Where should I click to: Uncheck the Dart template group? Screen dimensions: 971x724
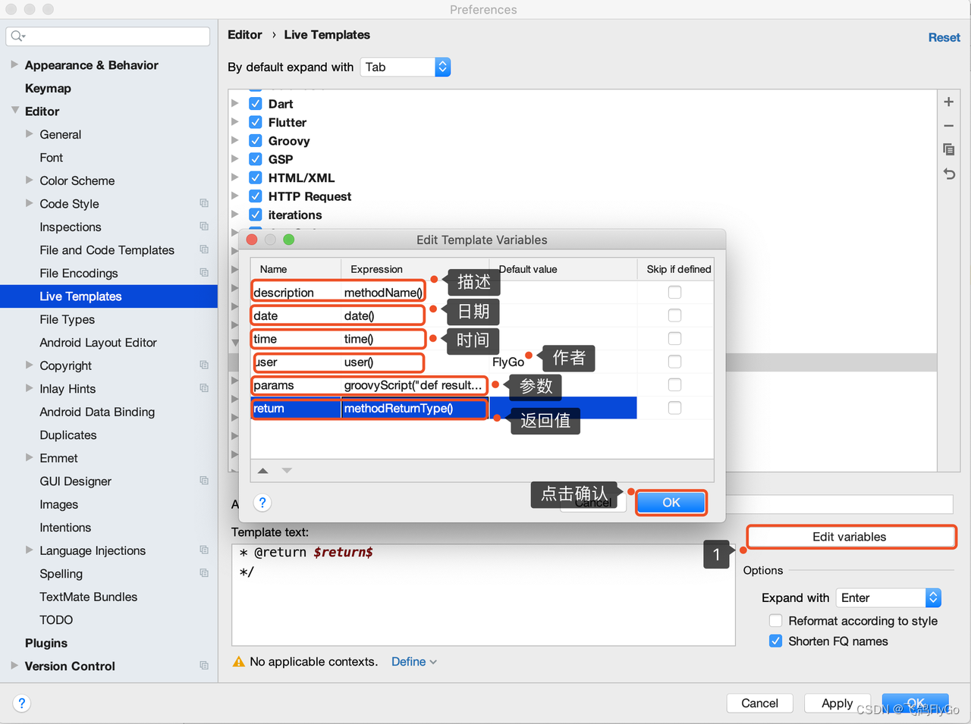256,104
